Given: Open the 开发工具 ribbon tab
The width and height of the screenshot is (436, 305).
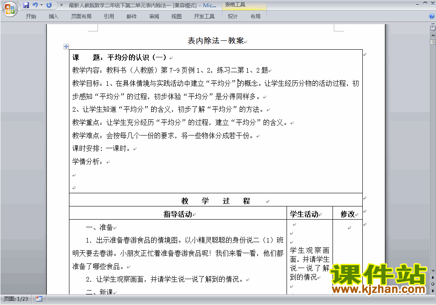Looking at the screenshot, I should click(204, 17).
